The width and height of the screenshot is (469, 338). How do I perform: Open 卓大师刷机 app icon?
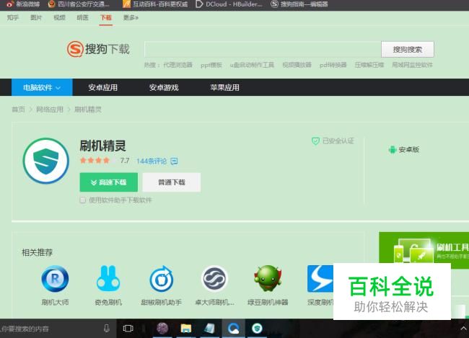(x=214, y=278)
